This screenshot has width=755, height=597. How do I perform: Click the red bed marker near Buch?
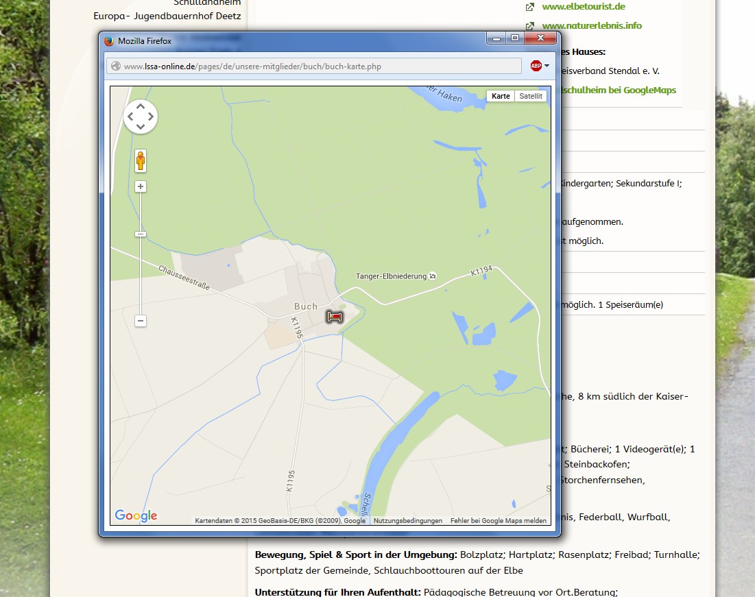pos(335,316)
